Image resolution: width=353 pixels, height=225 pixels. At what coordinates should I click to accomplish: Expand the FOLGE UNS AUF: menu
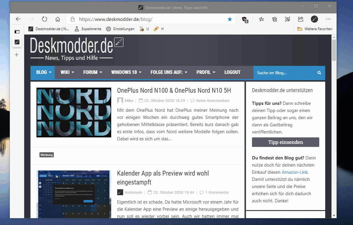[169, 72]
